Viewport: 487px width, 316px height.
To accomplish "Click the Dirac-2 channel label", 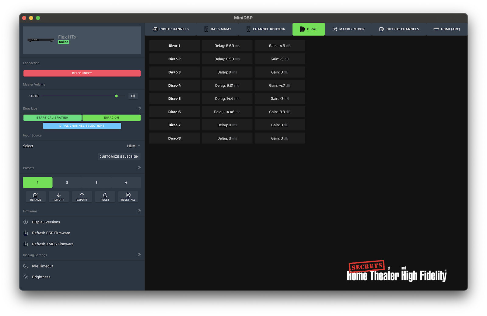I will tap(174, 59).
